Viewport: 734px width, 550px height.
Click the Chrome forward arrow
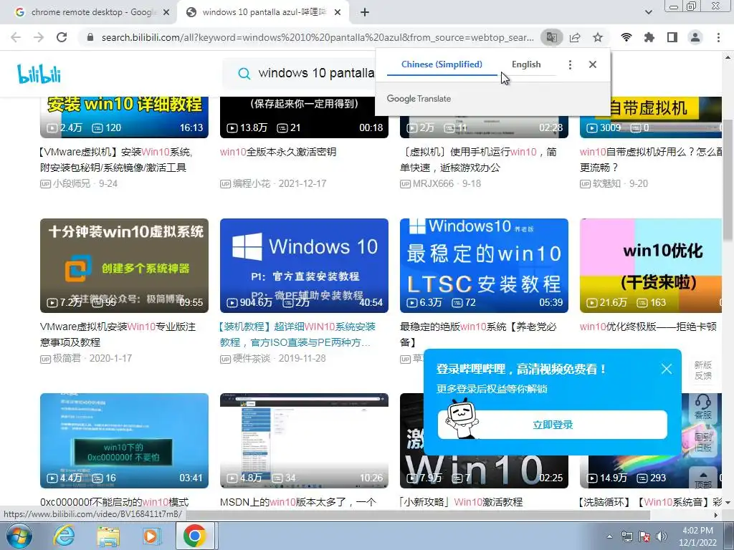point(39,37)
